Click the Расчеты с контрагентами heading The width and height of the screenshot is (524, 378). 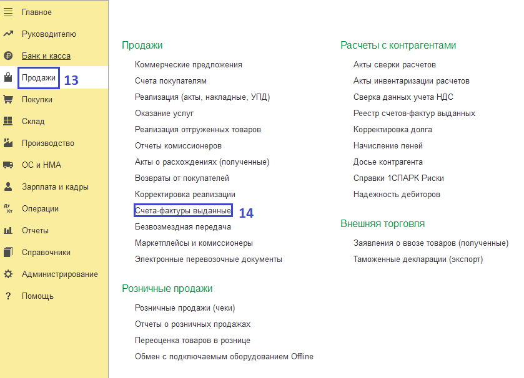pyautogui.click(x=398, y=46)
